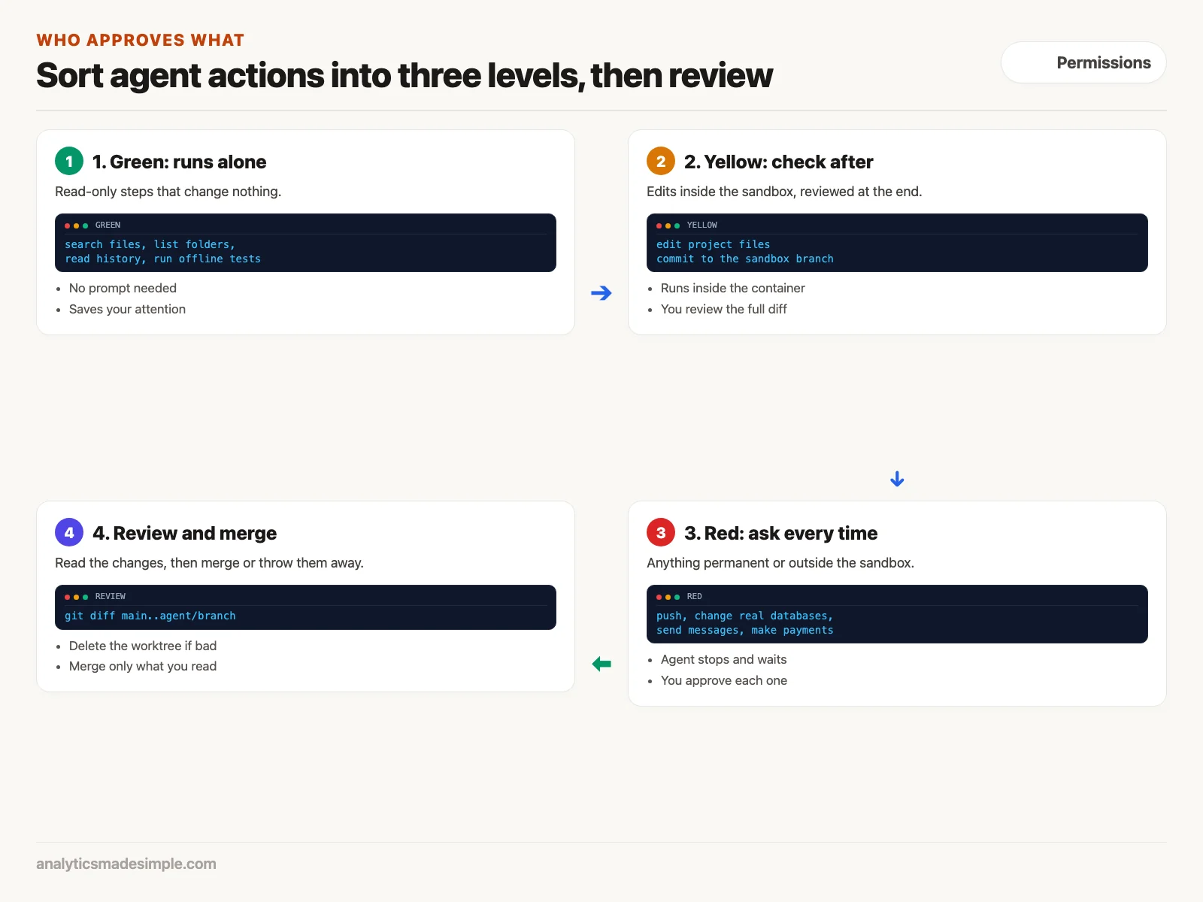The width and height of the screenshot is (1203, 902).
Task: Click "Read the changes, then merge or throw them away."
Action: click(x=209, y=563)
